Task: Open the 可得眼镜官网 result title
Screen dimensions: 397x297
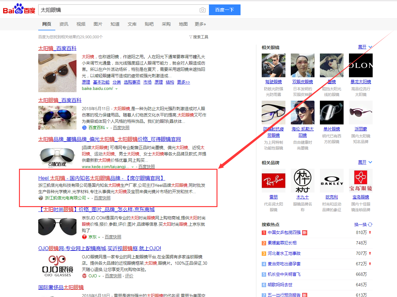Action: [x=109, y=139]
